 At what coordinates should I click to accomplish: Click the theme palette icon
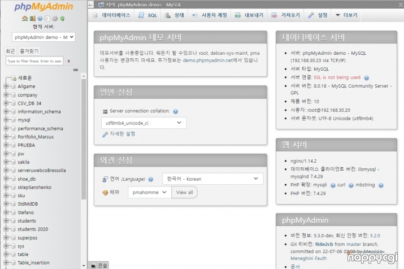coord(105,193)
